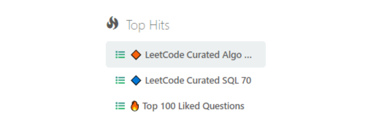
Task: Click the number 70 in SQL list title
Action: pyautogui.click(x=246, y=80)
